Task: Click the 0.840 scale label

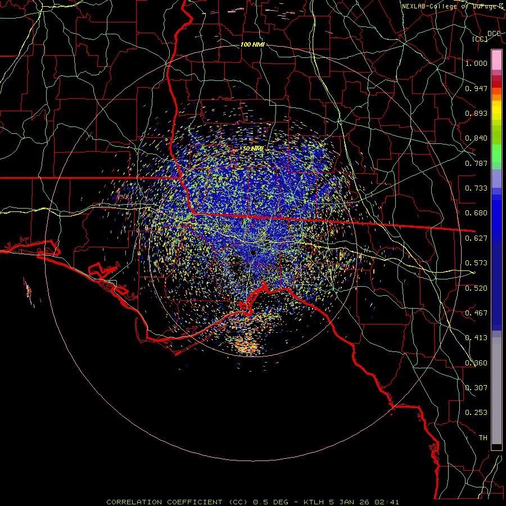Action: tap(476, 138)
